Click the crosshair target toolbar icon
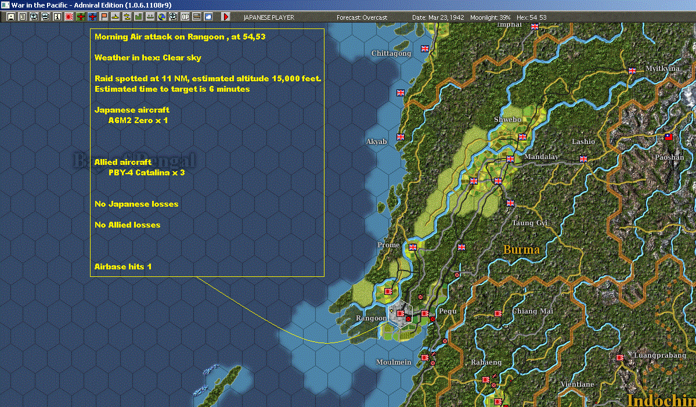Image resolution: width=696 pixels, height=407 pixels. (173, 17)
